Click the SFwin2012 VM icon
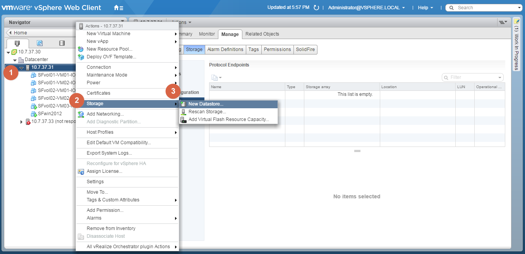Image resolution: width=525 pixels, height=254 pixels. [34, 114]
